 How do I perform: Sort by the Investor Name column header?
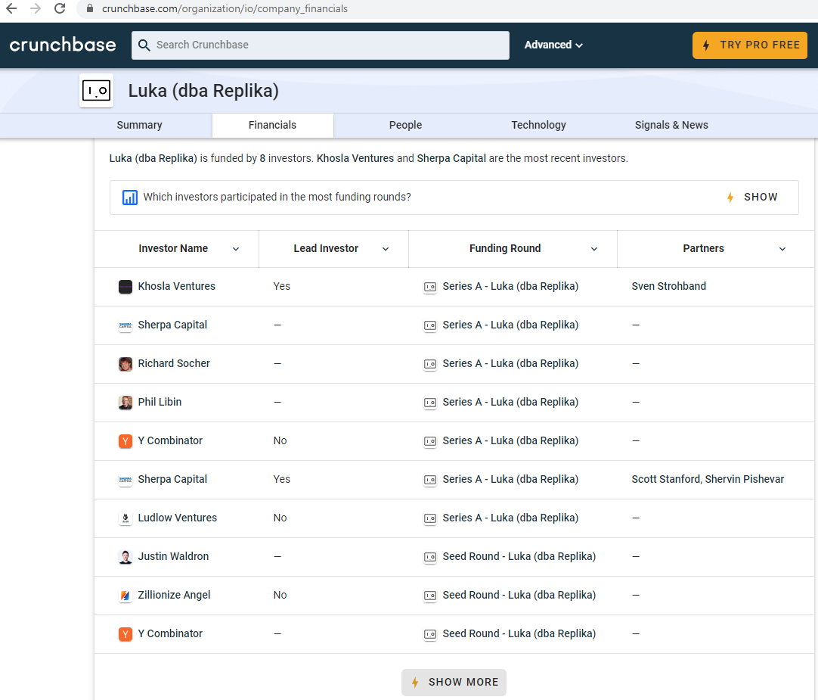pyautogui.click(x=173, y=249)
